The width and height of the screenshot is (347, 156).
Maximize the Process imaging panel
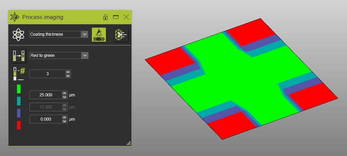(116, 17)
